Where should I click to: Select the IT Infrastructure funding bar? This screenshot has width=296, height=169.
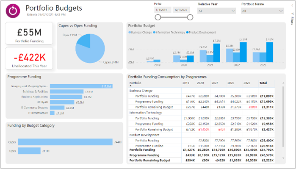(52, 113)
